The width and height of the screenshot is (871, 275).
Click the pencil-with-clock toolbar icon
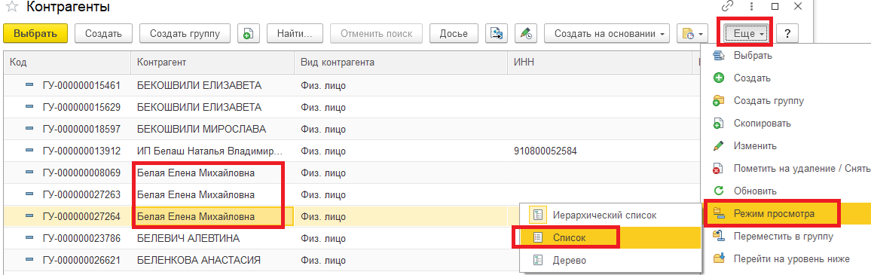pyautogui.click(x=525, y=33)
